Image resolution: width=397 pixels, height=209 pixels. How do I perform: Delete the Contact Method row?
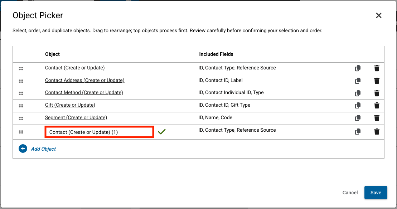coord(377,93)
